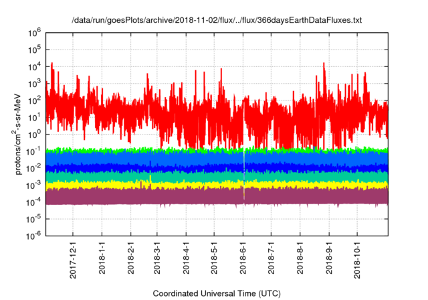This screenshot has height=300, width=428.
Task: Click the x-axis date label 2018-10-1
Action: pyautogui.click(x=357, y=260)
